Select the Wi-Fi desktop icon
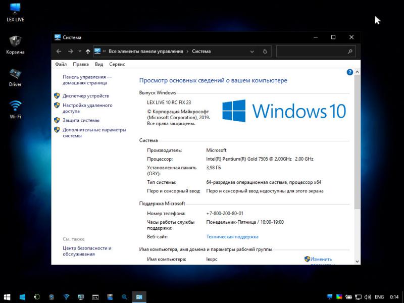Image resolution: width=404 pixels, height=303 pixels. click(15, 110)
